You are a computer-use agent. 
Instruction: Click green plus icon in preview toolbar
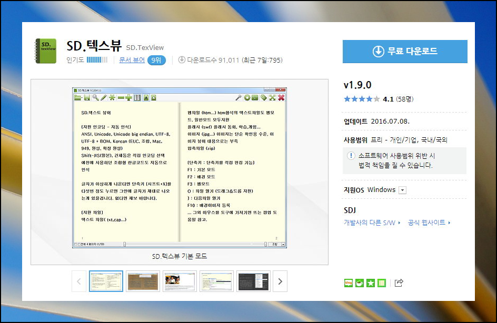(128, 97)
